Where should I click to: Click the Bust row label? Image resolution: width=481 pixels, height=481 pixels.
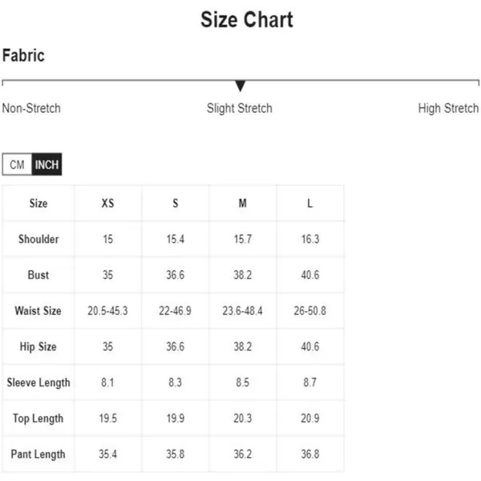[38, 275]
